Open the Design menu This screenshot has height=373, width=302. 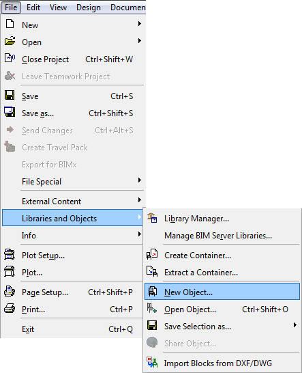pos(89,8)
